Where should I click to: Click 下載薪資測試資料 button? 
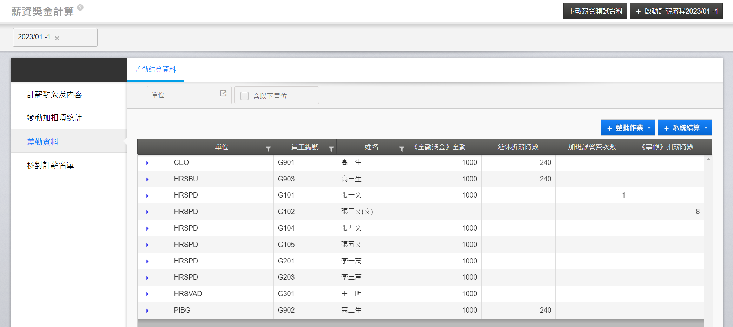click(595, 11)
